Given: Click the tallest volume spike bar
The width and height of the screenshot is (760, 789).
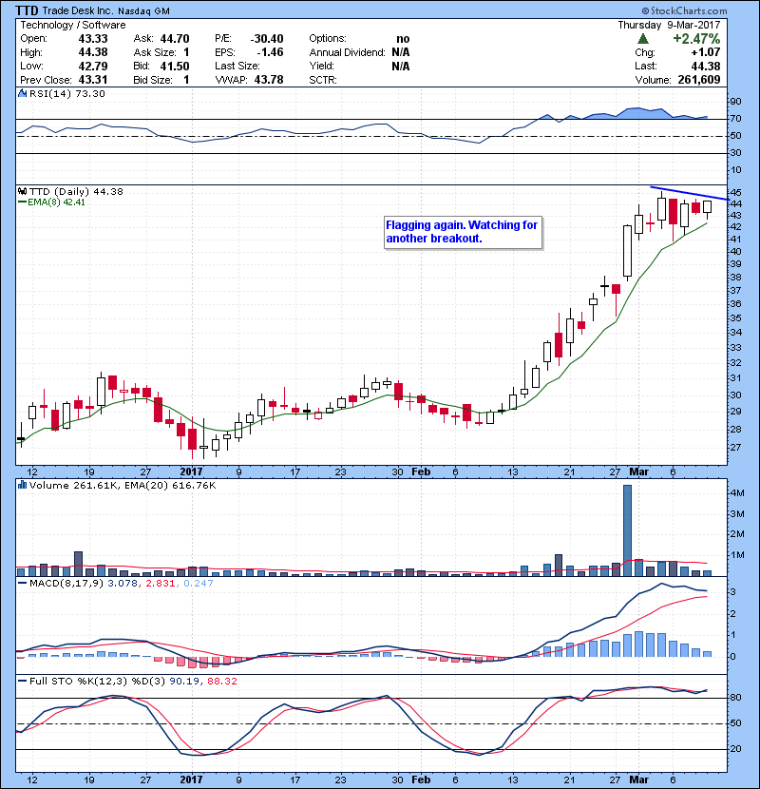Looking at the screenshot, I should (627, 530).
